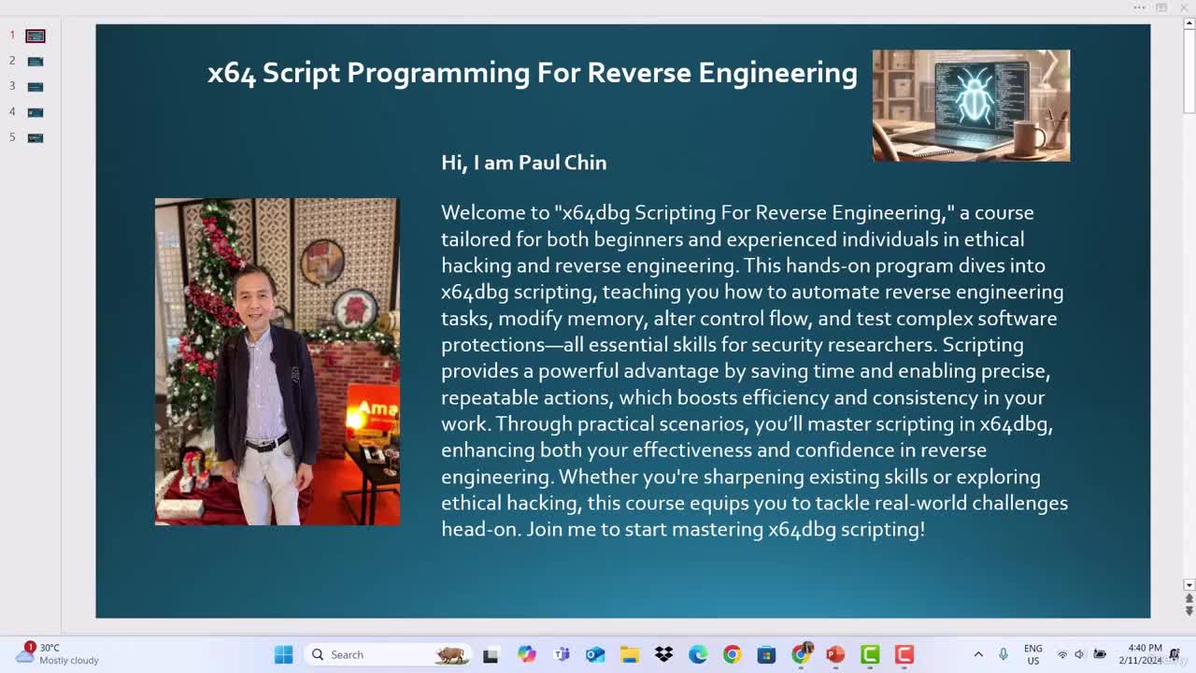
Task: Select slide 4 thumbnail in the slide panel
Action: pos(36,112)
